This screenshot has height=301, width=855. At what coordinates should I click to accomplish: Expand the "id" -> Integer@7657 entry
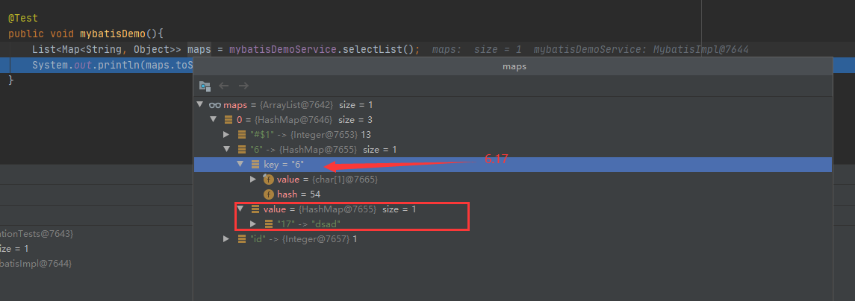(x=226, y=239)
